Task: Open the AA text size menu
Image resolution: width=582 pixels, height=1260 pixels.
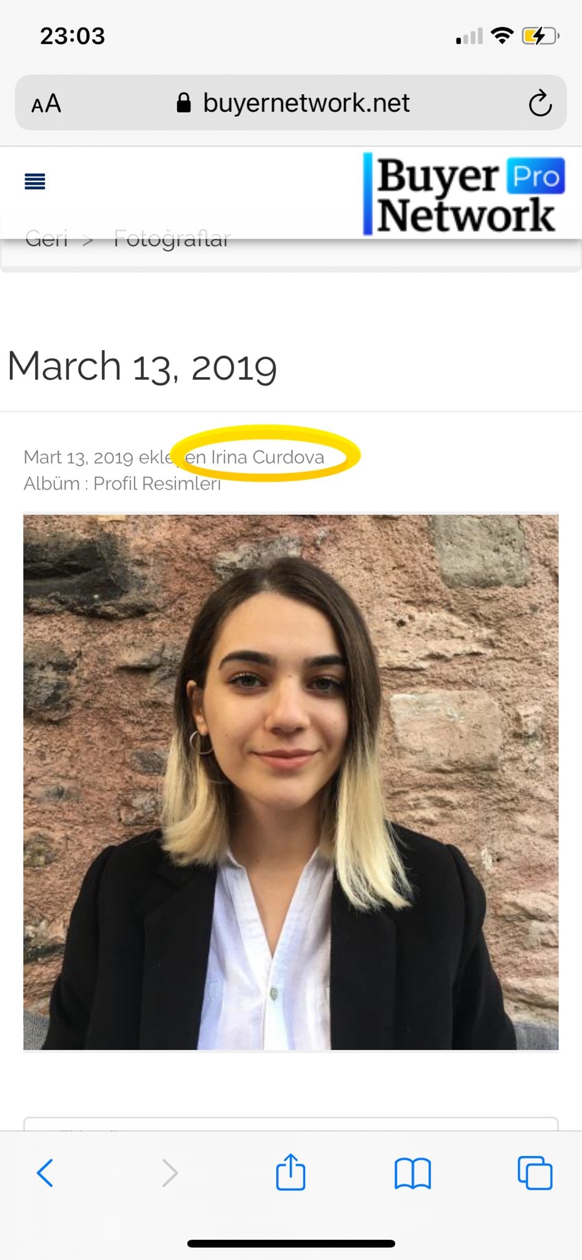Action: (46, 103)
